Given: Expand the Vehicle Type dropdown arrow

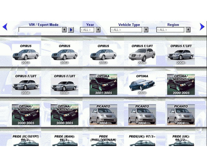Looking at the screenshot, I should [x=146, y=30].
